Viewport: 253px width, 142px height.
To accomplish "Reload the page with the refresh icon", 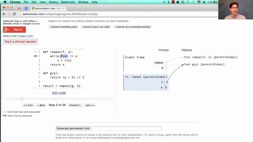I will point(14,14).
